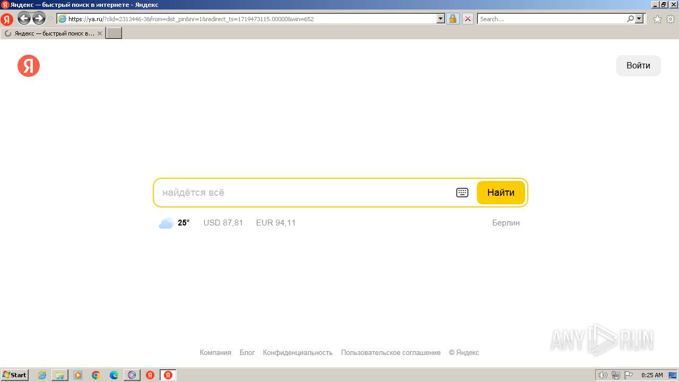Click the Войти login button
Viewport: 679px width, 382px height.
638,66
